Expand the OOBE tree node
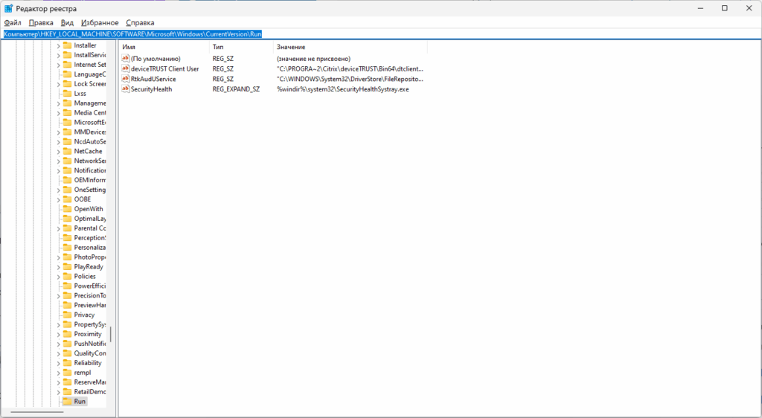 [58, 199]
